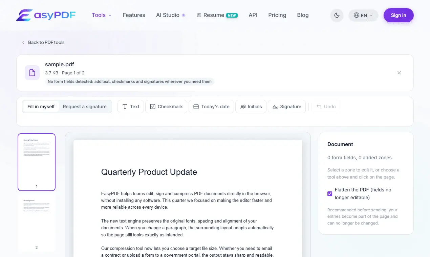Screen dimensions: 430x257
Task: Switch to Request a signature mode
Action: (x=85, y=107)
